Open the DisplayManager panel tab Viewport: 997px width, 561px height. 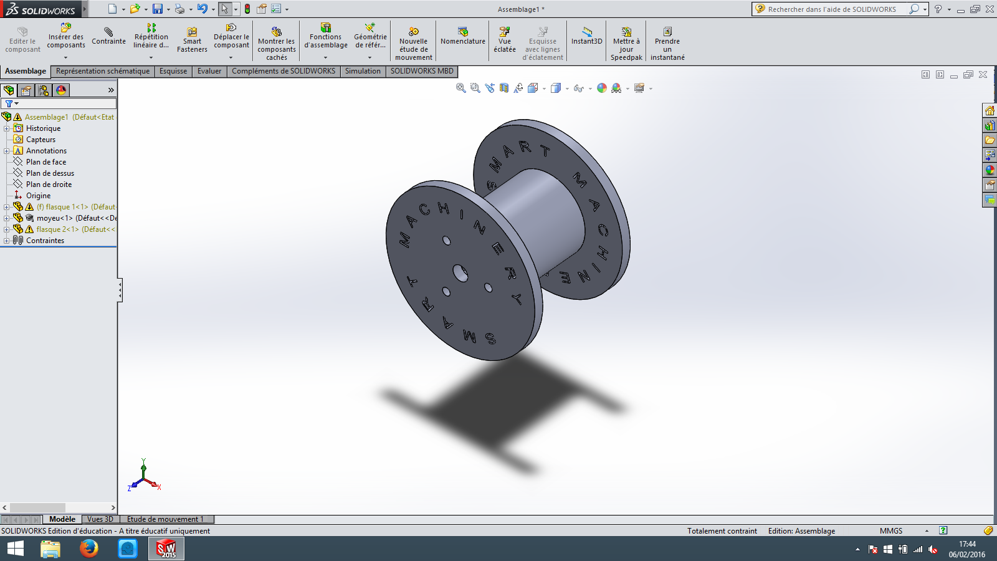click(x=61, y=90)
